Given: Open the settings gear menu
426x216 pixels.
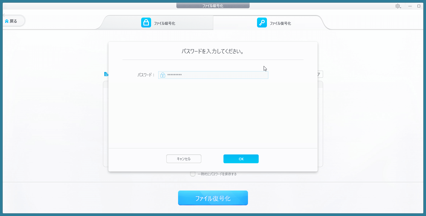Looking at the screenshot, I should click(398, 6).
